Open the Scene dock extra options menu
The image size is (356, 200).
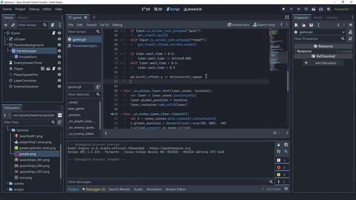tap(60, 25)
